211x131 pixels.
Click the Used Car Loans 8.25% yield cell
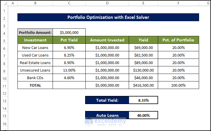coord(69,55)
